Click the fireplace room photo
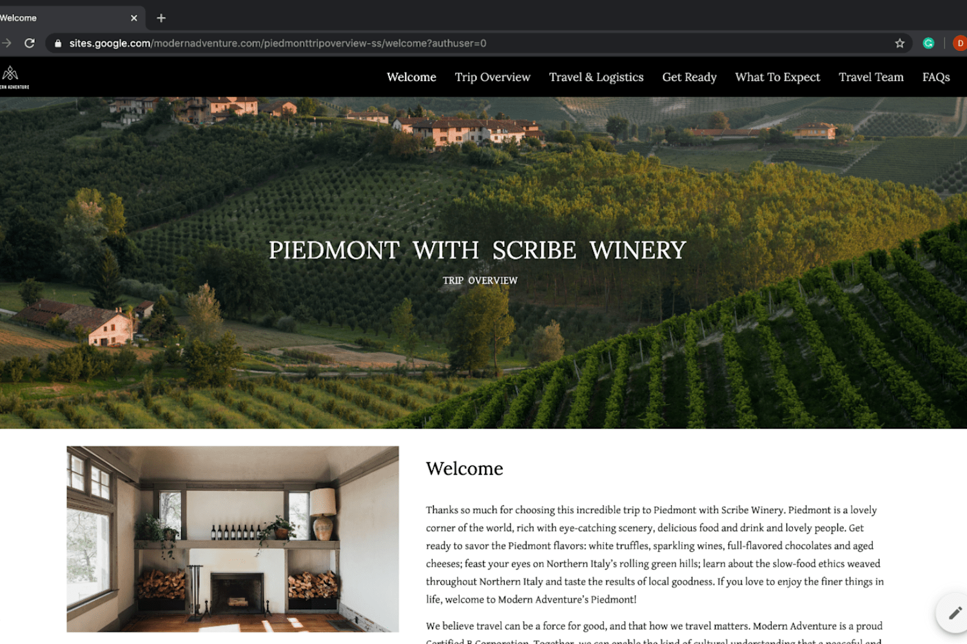 tap(233, 539)
